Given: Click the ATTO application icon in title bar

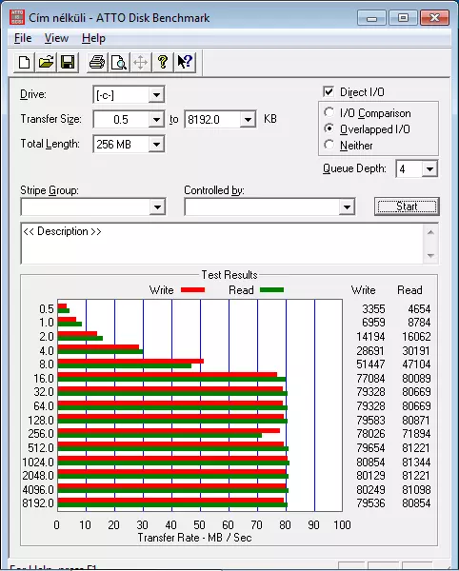Looking at the screenshot, I should 17,17.
